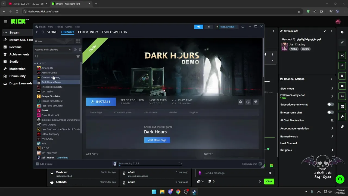Open Discussions tab for game
Screen dimensions: 348x196
[x=151, y=112]
